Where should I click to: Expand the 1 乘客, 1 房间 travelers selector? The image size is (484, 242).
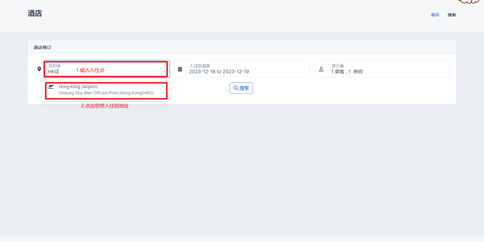click(347, 72)
